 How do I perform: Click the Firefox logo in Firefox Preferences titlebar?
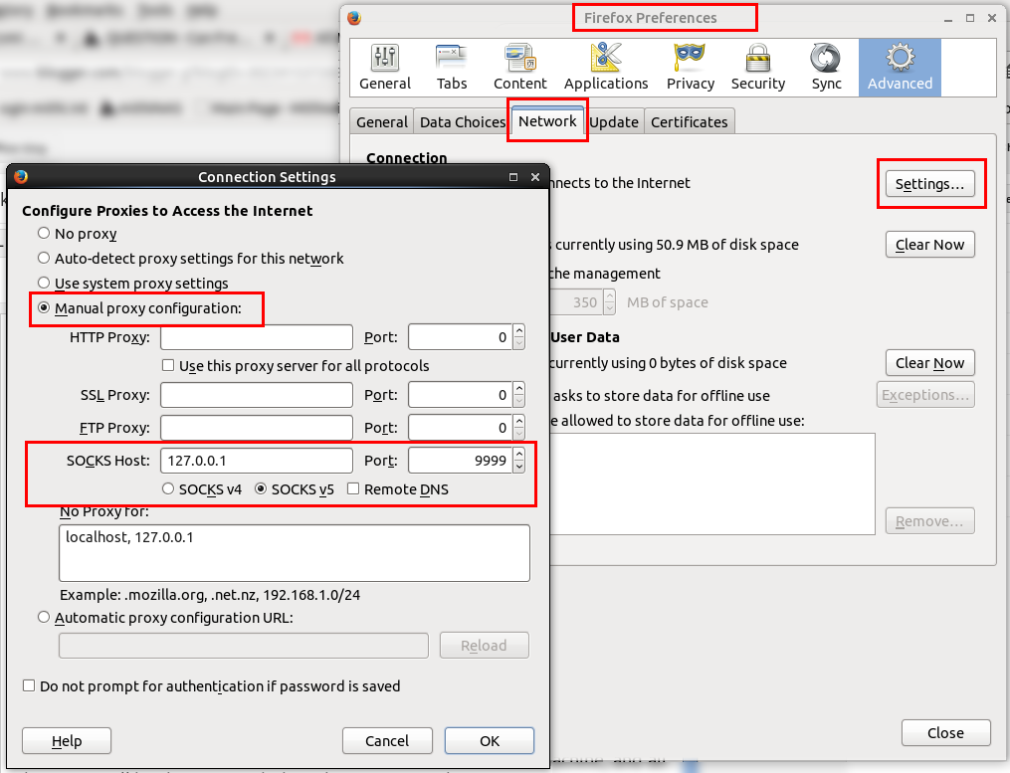tap(354, 18)
